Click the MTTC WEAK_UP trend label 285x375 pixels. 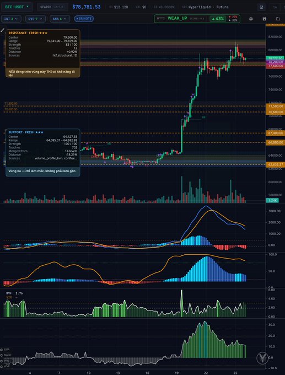pyautogui.click(x=177, y=18)
